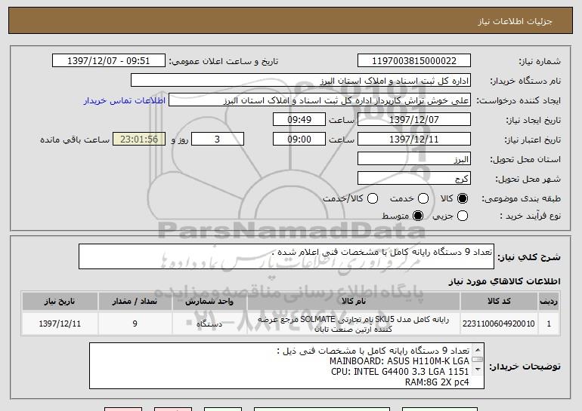Click the creation time field 09:49
Image resolution: width=582 pixels, height=411 pixels.
pyautogui.click(x=299, y=120)
